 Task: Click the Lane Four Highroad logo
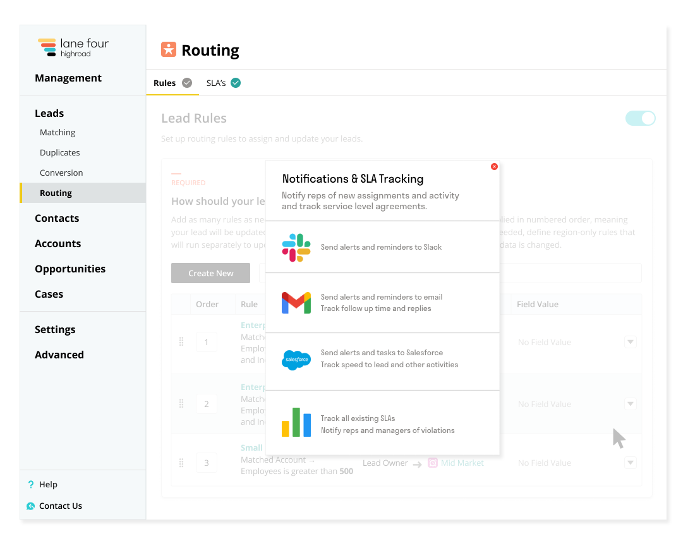point(73,47)
